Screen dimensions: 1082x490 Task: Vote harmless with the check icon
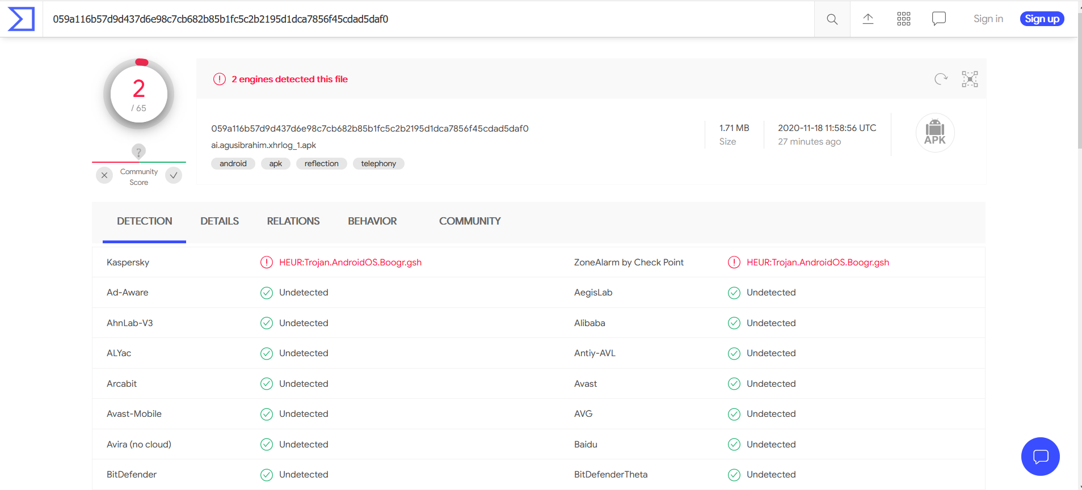(x=174, y=175)
